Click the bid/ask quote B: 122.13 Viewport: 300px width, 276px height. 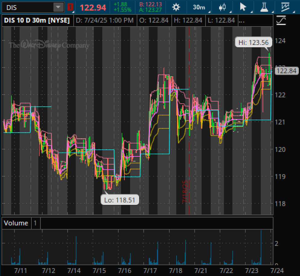[150, 4]
